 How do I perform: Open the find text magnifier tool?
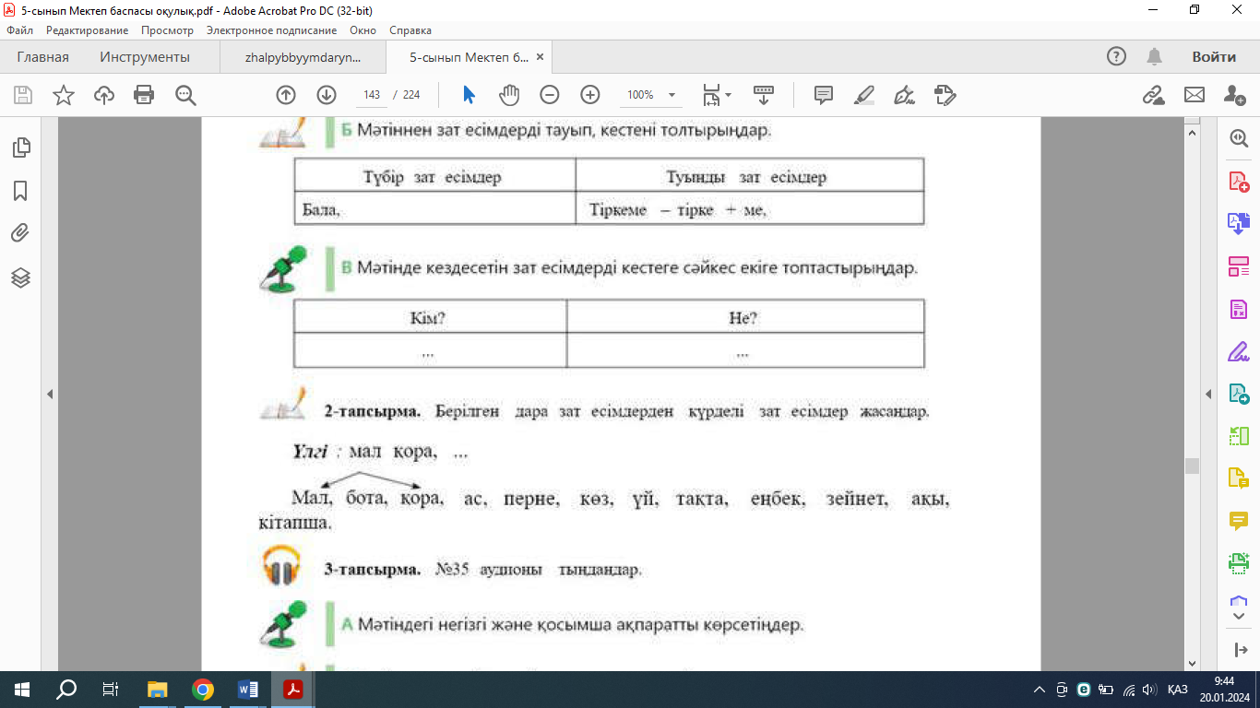185,95
